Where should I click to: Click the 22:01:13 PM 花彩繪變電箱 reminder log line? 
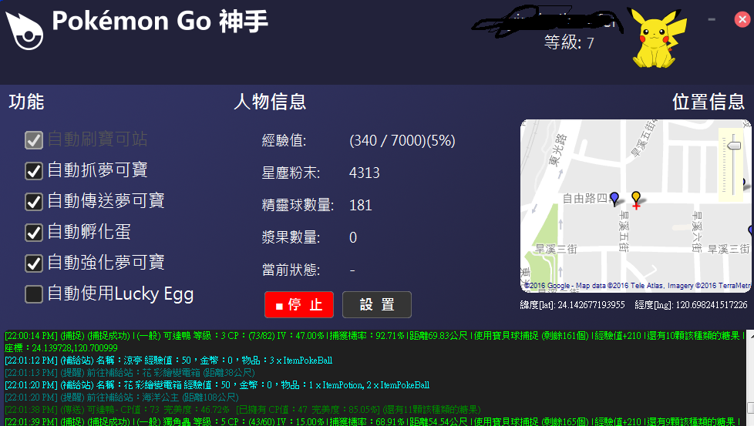point(130,373)
